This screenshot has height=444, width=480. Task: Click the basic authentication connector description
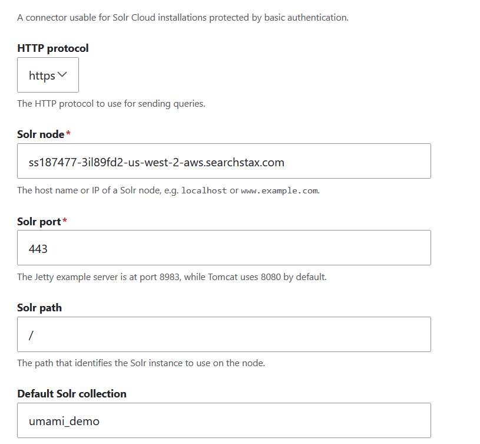coord(183,18)
